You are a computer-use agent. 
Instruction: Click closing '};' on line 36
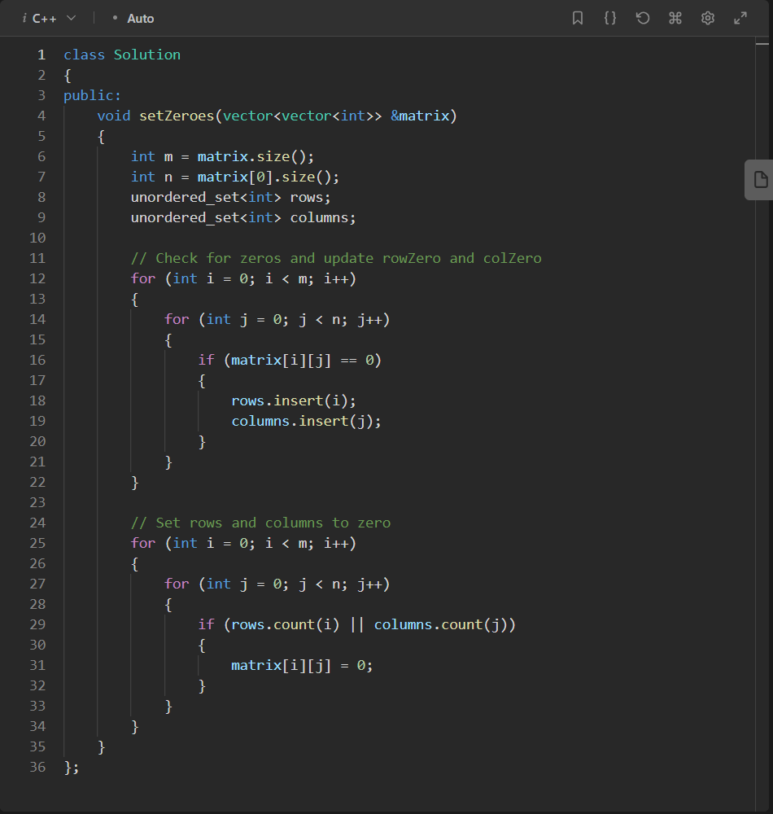pos(71,768)
